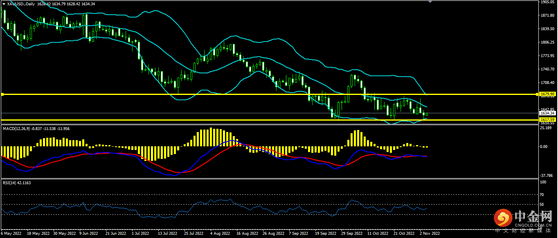
Task: Click the RSI 100 level on scale
Action: point(543,183)
